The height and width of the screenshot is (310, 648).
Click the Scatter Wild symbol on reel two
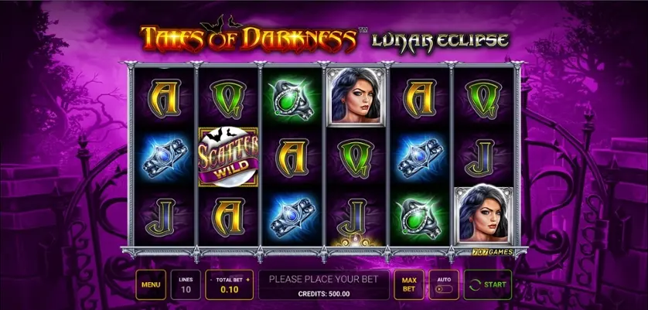click(229, 158)
